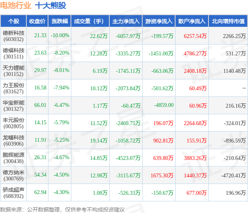Screen dimensions: 248x213
Task: Click hot money value -1451.00万
Action: pos(161,53)
